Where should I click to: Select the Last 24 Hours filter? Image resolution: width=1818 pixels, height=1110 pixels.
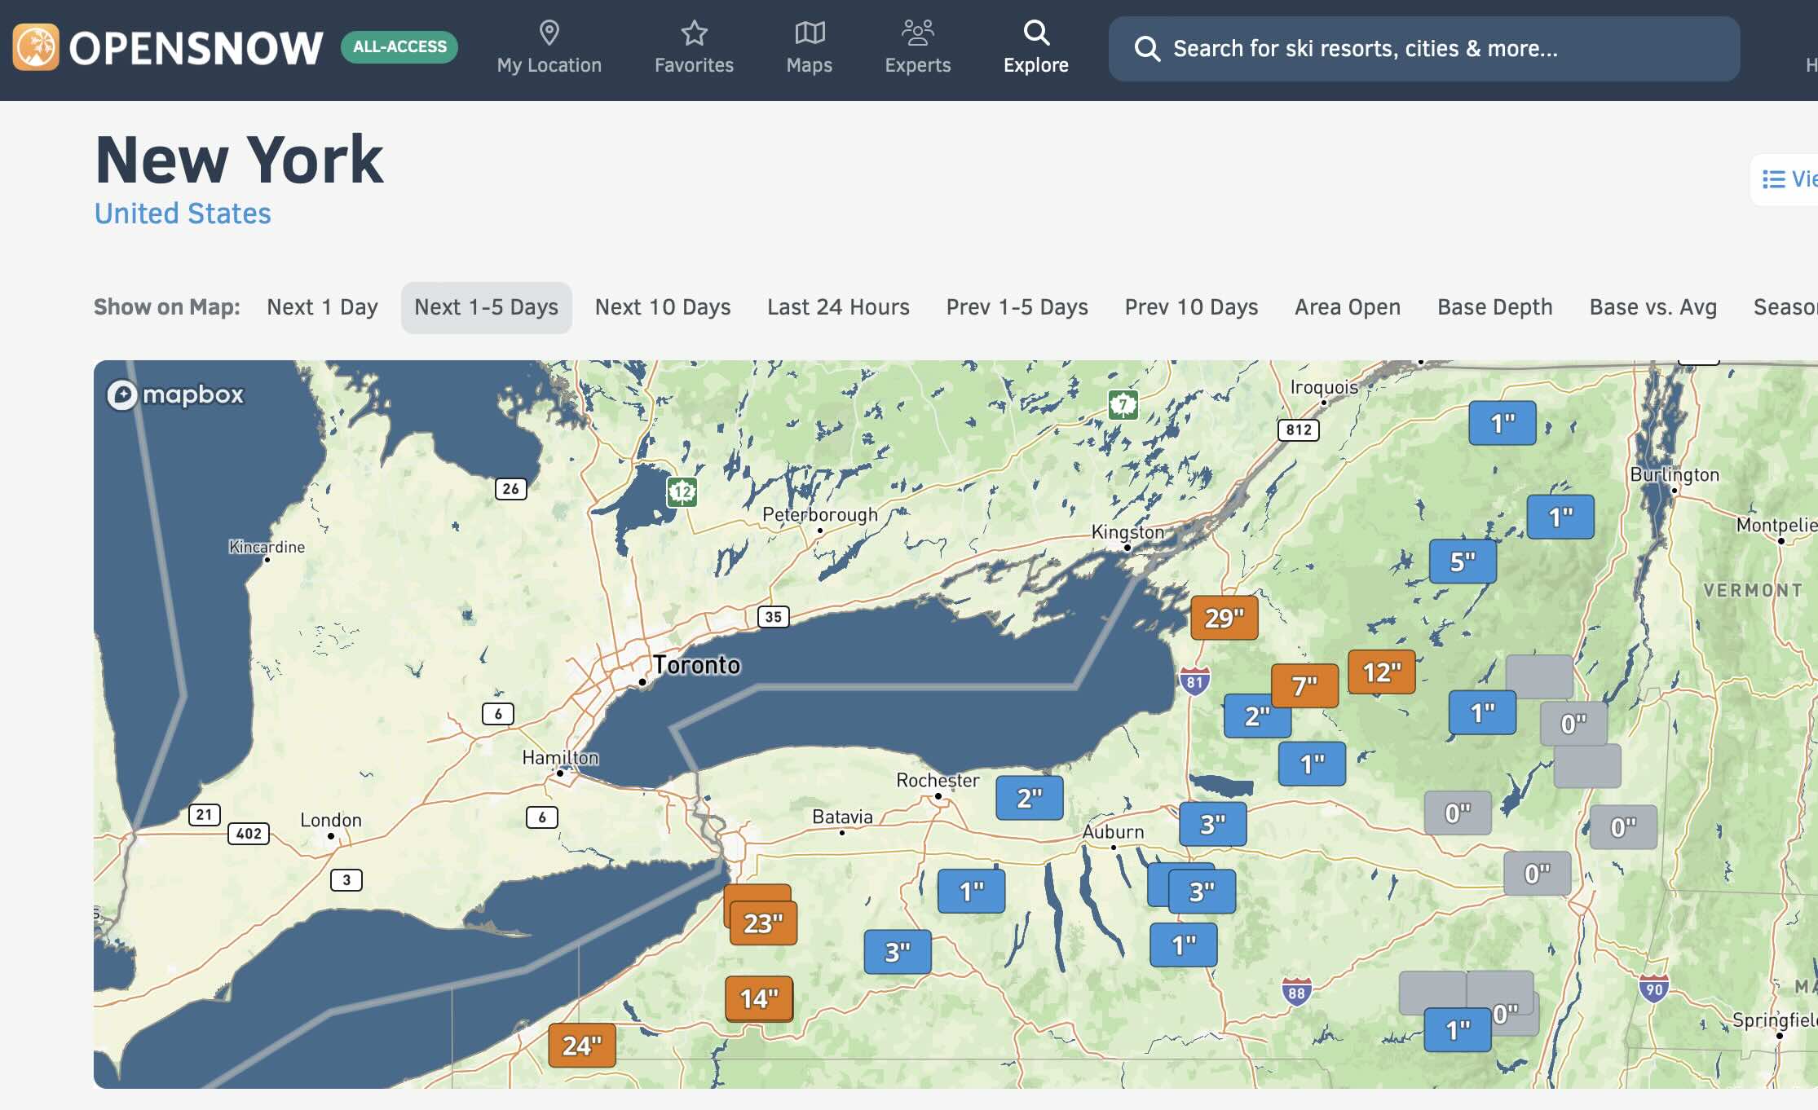point(837,306)
